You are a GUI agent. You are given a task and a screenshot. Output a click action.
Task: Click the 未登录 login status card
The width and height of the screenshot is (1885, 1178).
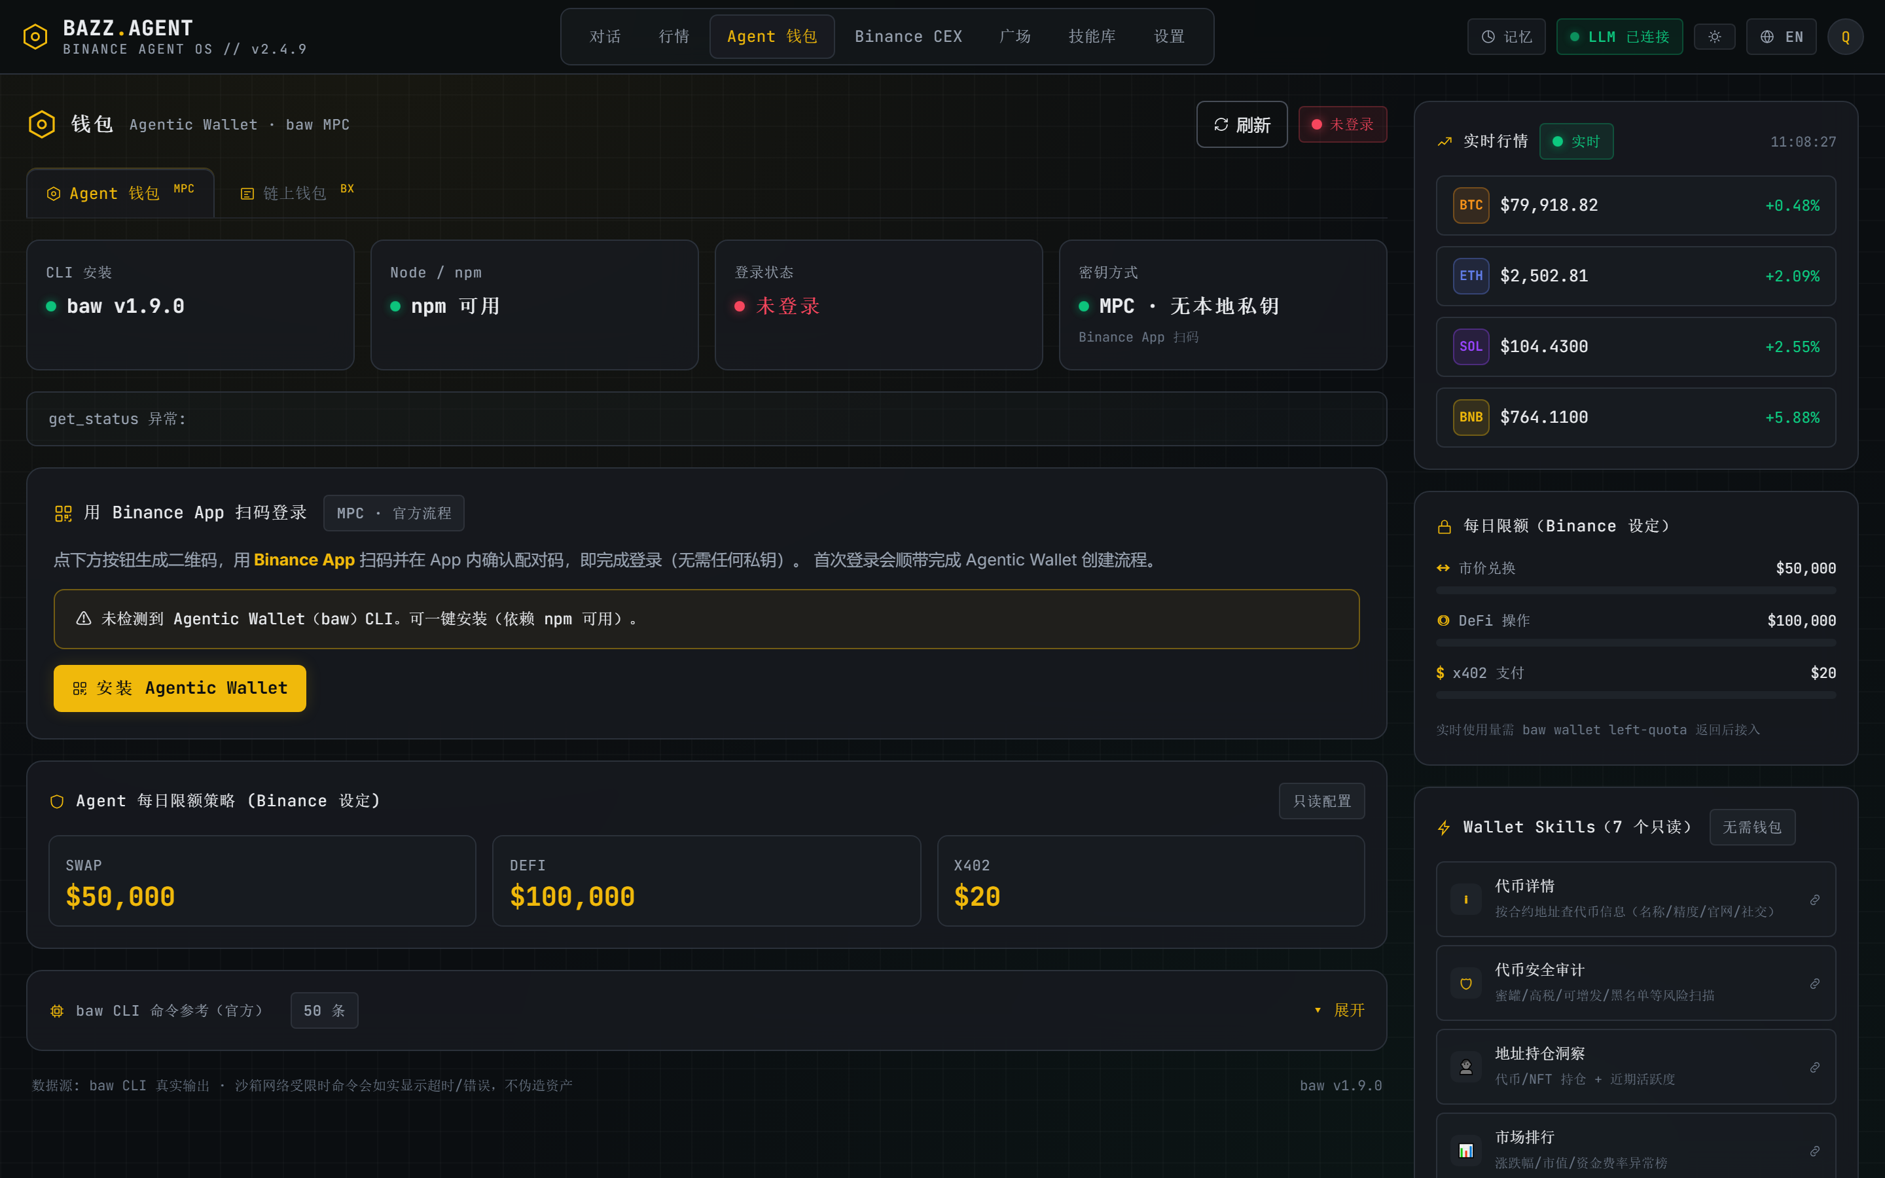point(878,304)
